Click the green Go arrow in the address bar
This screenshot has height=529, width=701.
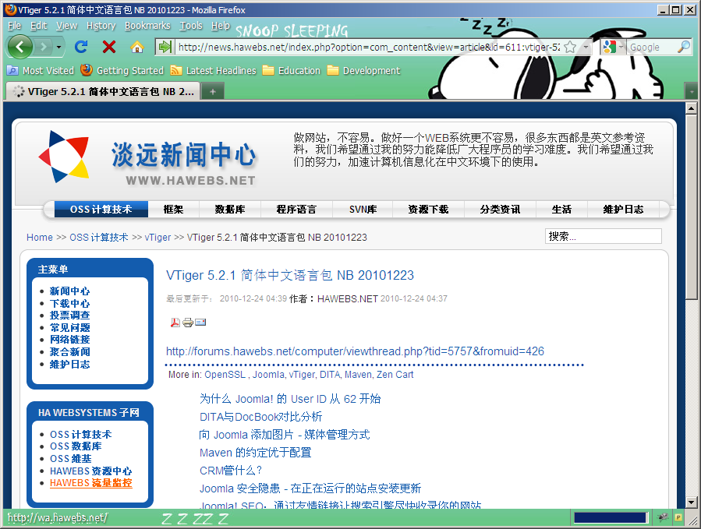[165, 47]
